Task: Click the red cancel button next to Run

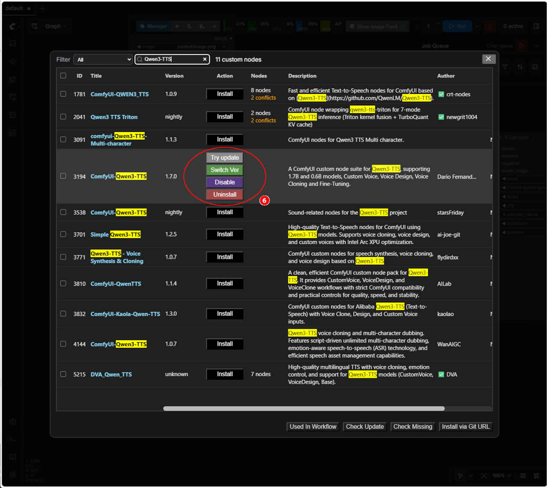Action: point(491,26)
